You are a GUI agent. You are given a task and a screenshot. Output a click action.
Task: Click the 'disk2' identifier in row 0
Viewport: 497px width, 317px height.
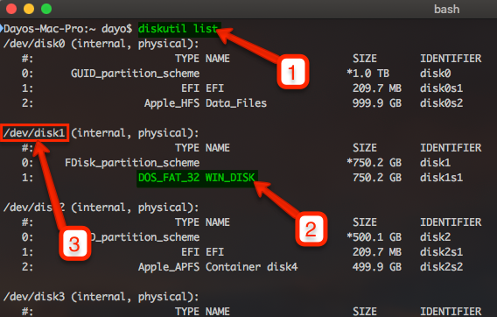click(435, 237)
